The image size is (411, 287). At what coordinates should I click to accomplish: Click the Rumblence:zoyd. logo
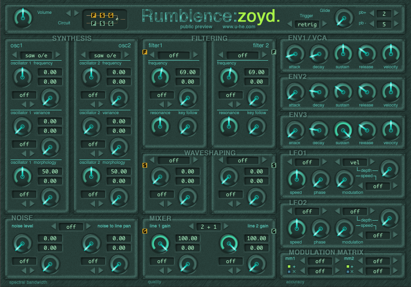click(211, 16)
